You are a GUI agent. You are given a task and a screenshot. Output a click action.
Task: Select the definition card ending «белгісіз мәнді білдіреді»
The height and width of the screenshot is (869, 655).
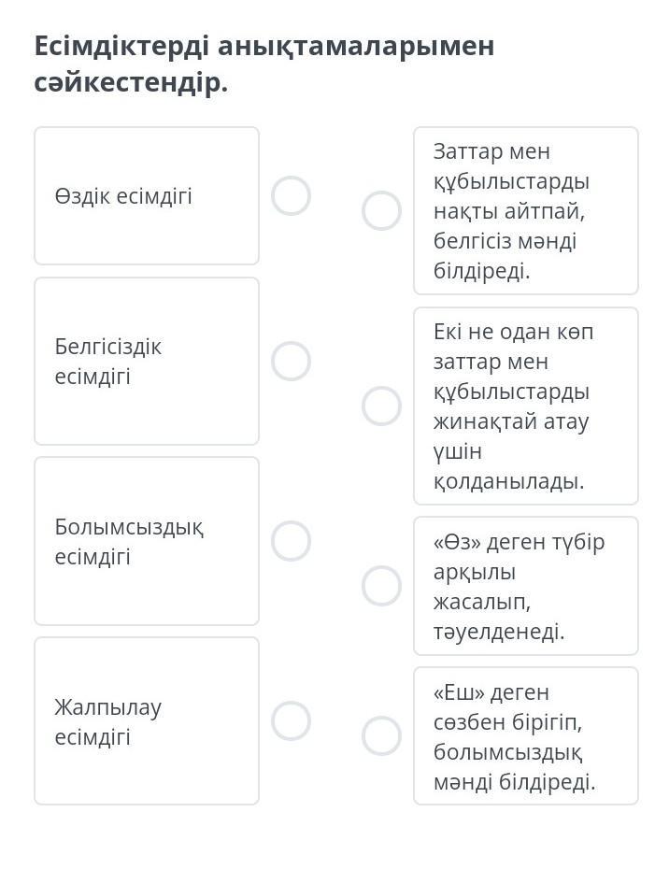point(525,211)
